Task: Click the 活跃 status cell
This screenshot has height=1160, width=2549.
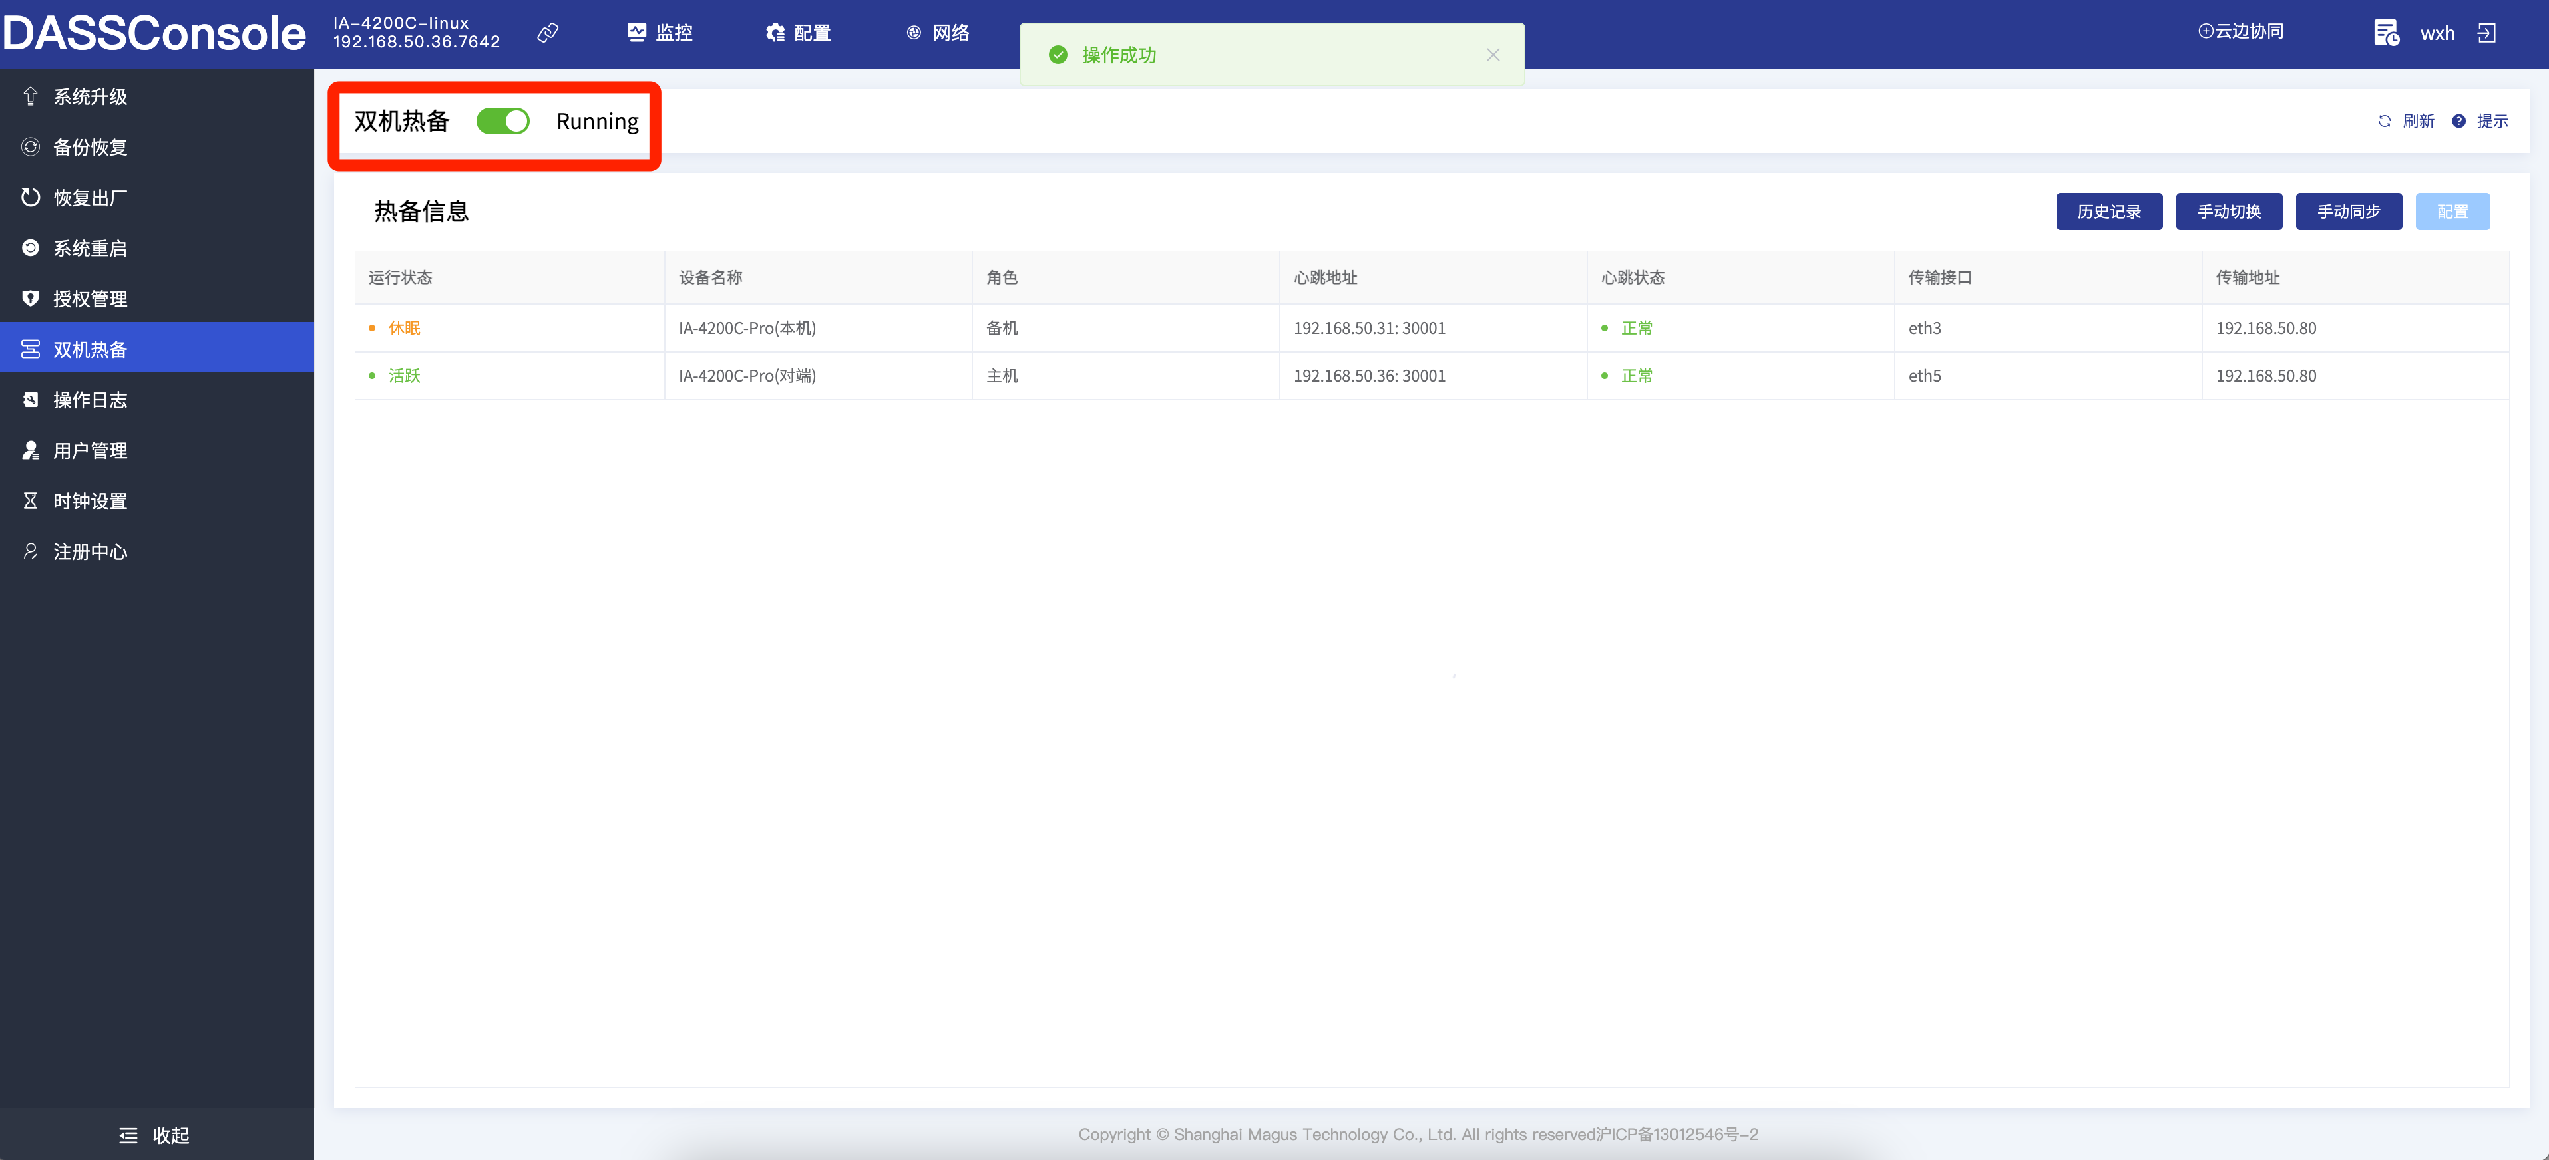Action: 508,374
